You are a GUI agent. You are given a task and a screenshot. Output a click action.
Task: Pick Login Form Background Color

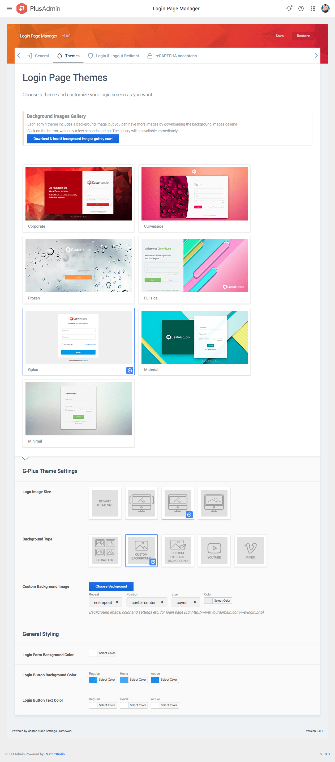(x=103, y=653)
